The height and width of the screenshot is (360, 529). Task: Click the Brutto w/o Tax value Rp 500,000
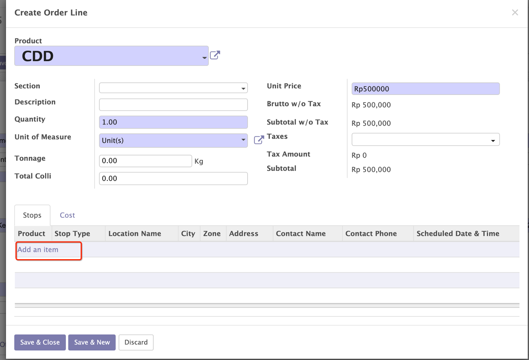click(371, 105)
